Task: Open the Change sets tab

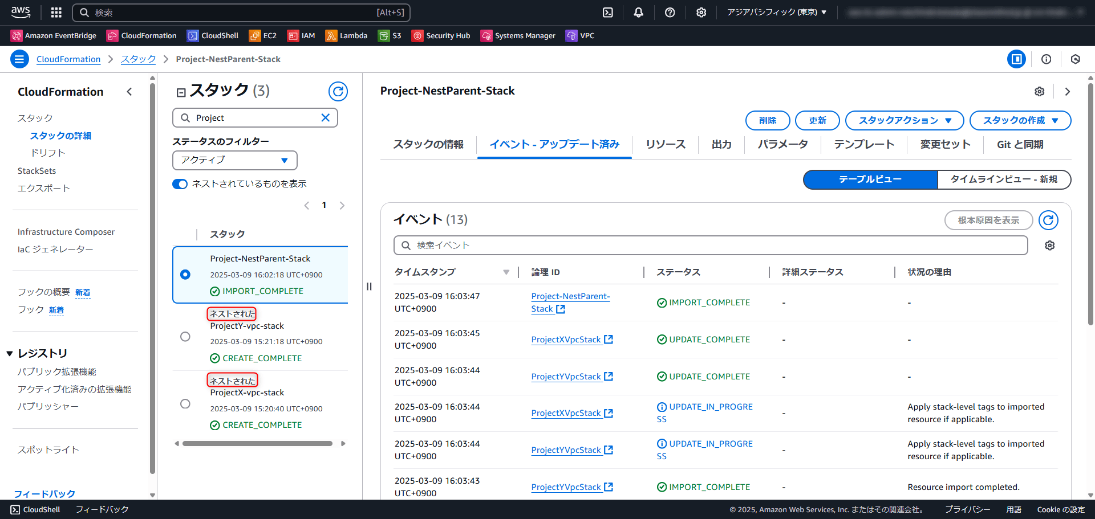Action: tap(945, 145)
